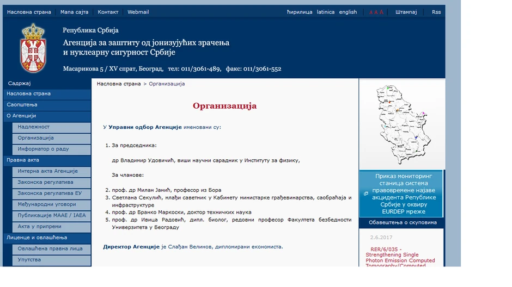Select Информатор о раду in the sidebar

(x=43, y=149)
